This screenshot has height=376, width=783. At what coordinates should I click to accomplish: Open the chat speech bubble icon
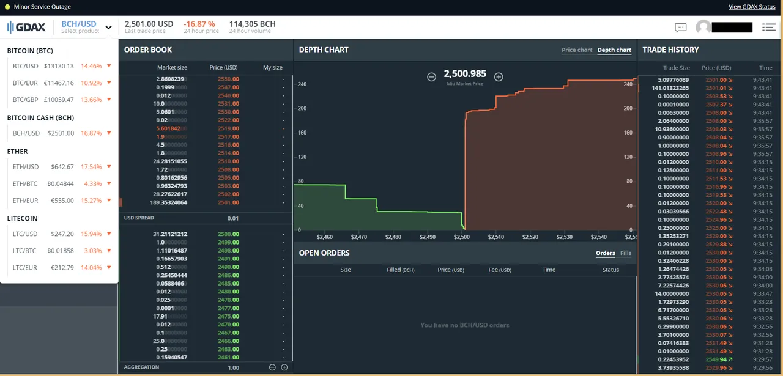[x=680, y=28]
